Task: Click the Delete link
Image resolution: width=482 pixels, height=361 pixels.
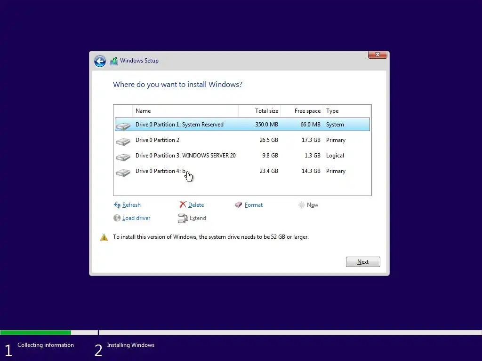Action: (196, 205)
